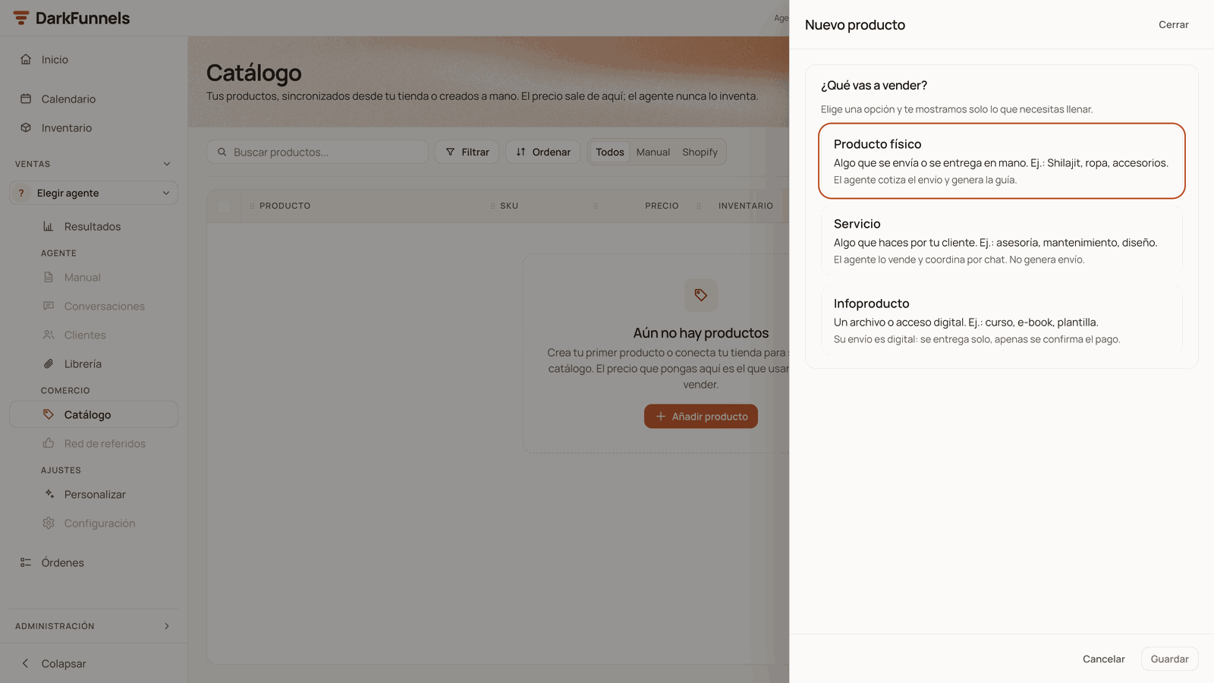Click the Manual document icon

coord(49,278)
